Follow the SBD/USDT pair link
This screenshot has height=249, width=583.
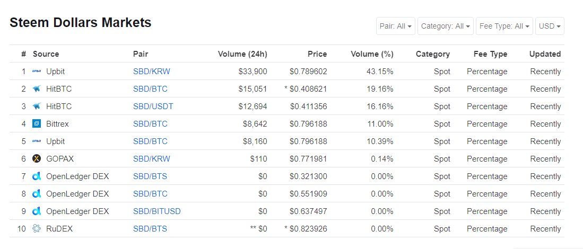[x=153, y=106]
